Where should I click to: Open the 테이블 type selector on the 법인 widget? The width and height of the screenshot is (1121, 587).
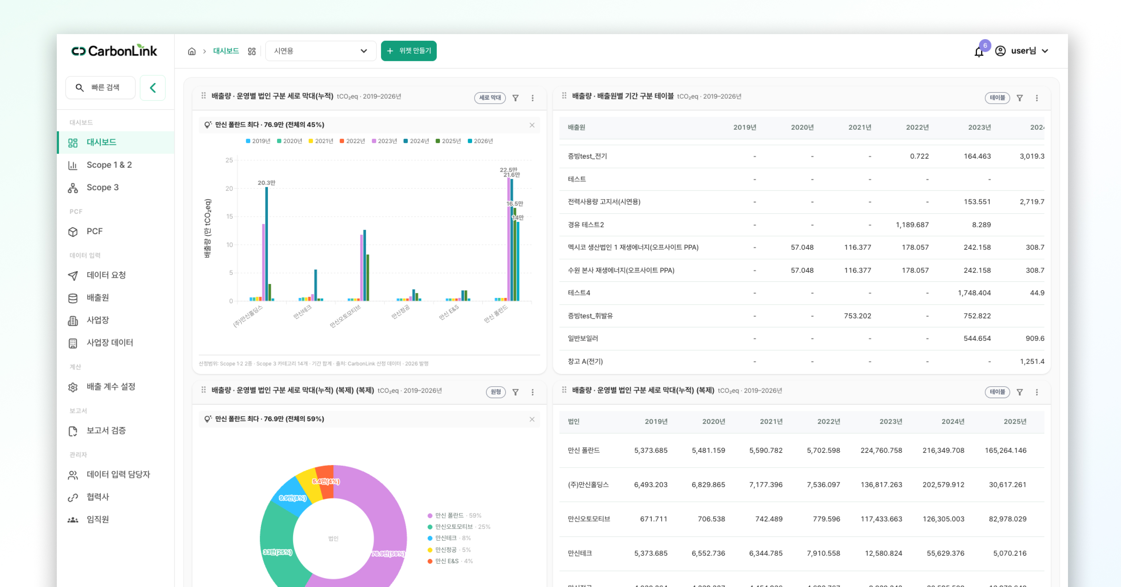(x=997, y=392)
